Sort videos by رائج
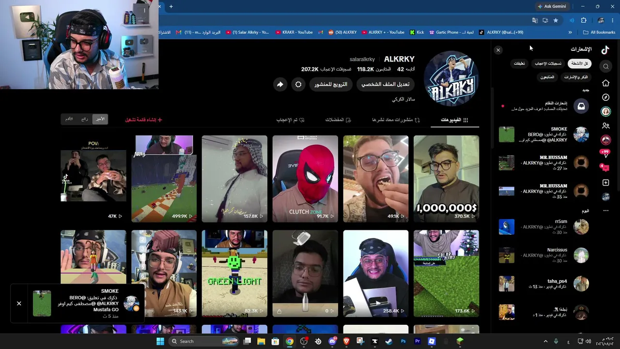This screenshot has height=349, width=620. (85, 119)
